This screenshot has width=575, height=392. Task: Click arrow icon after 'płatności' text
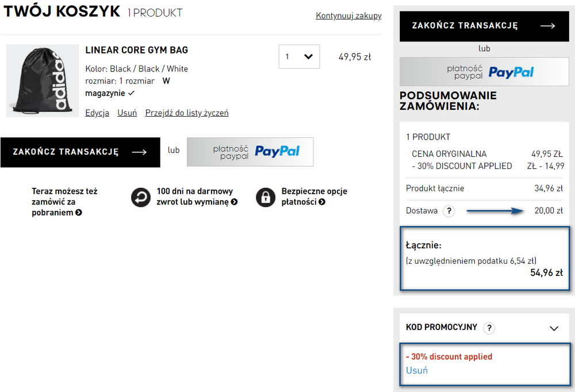point(322,202)
